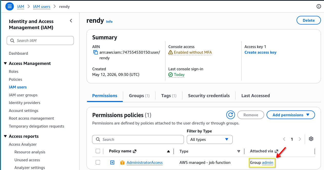Open Temporary delegation requests in sidebar
The height and width of the screenshot is (170, 324).
pos(36,126)
